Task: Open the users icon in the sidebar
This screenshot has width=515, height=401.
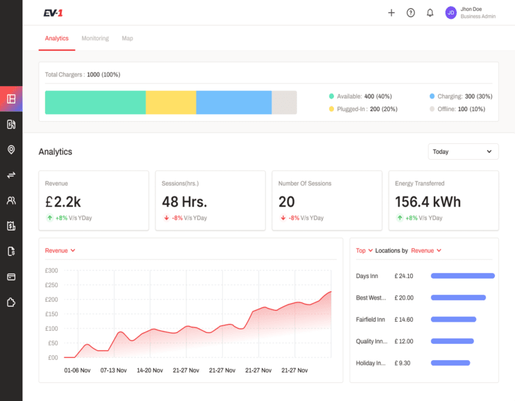Action: 11,200
